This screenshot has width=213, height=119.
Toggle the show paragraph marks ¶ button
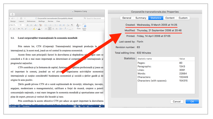(72, 25)
